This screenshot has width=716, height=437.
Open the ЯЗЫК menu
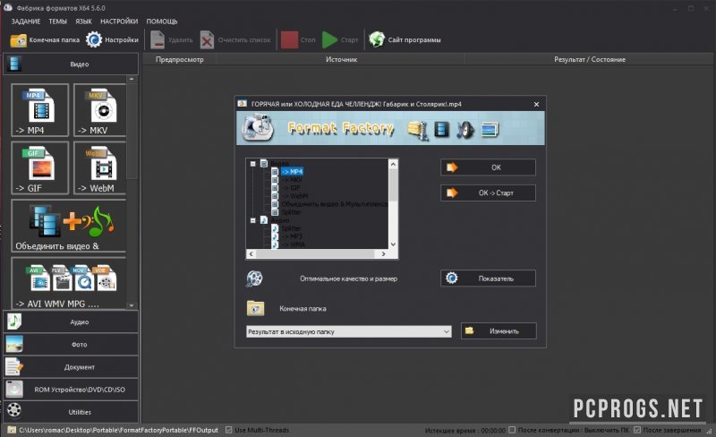click(83, 21)
